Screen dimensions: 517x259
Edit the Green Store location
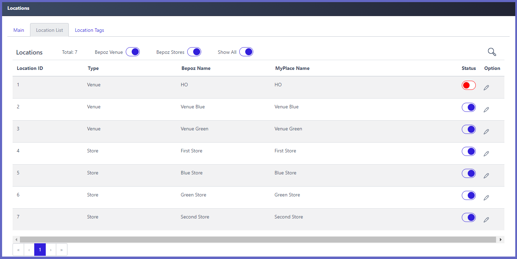(486, 198)
